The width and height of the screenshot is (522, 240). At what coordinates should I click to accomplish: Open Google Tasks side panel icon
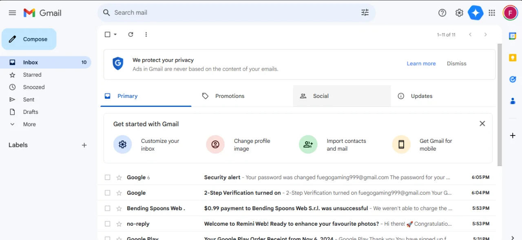(x=513, y=79)
